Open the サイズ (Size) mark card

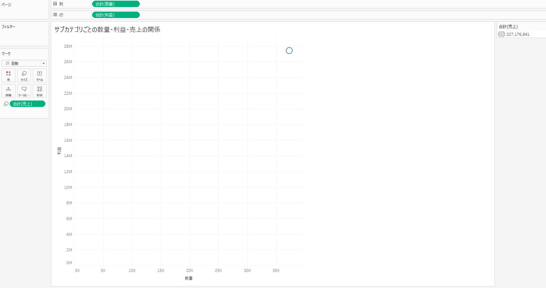[x=24, y=75]
